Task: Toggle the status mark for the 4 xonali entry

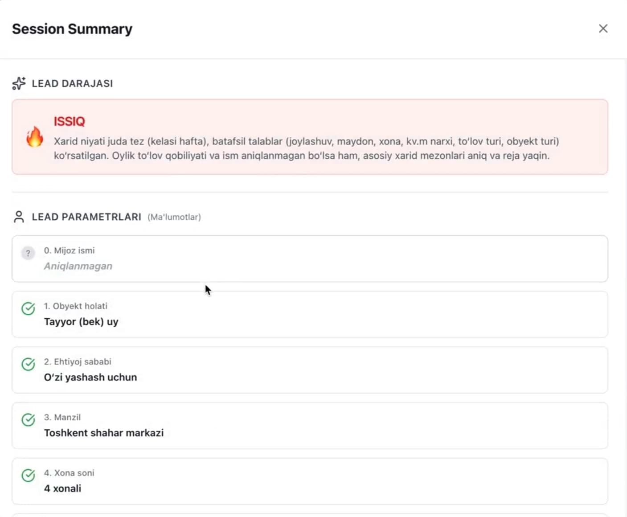Action: (28, 476)
